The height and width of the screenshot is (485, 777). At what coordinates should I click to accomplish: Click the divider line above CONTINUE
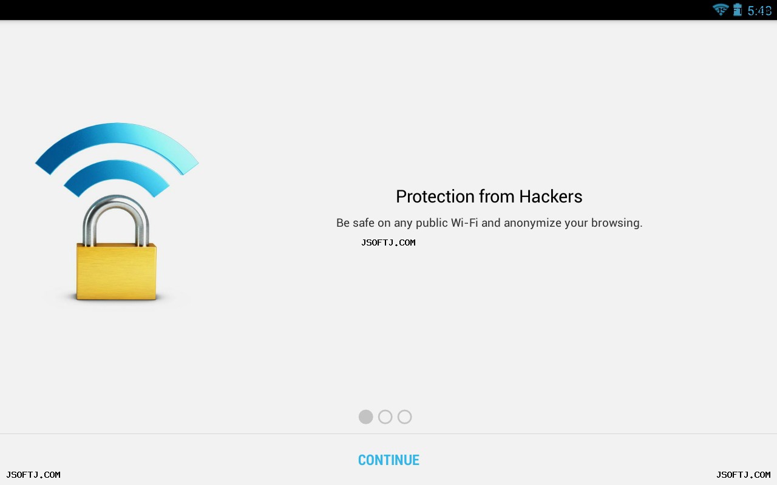coord(388,433)
